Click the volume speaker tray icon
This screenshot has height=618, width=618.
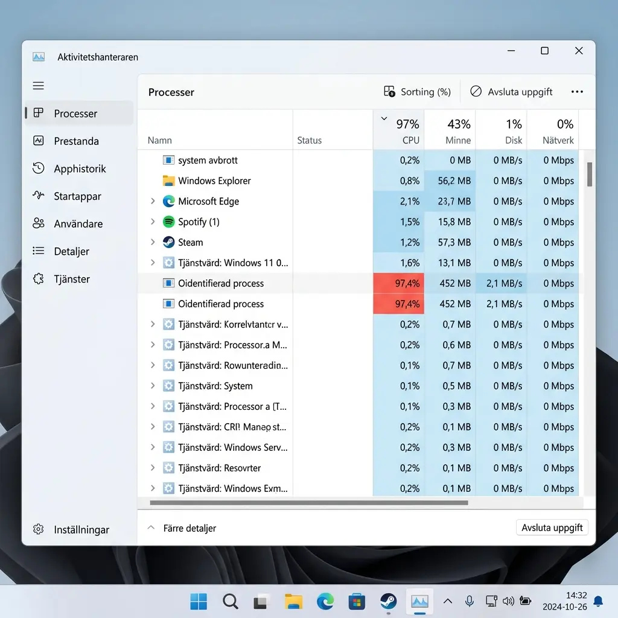(x=508, y=601)
